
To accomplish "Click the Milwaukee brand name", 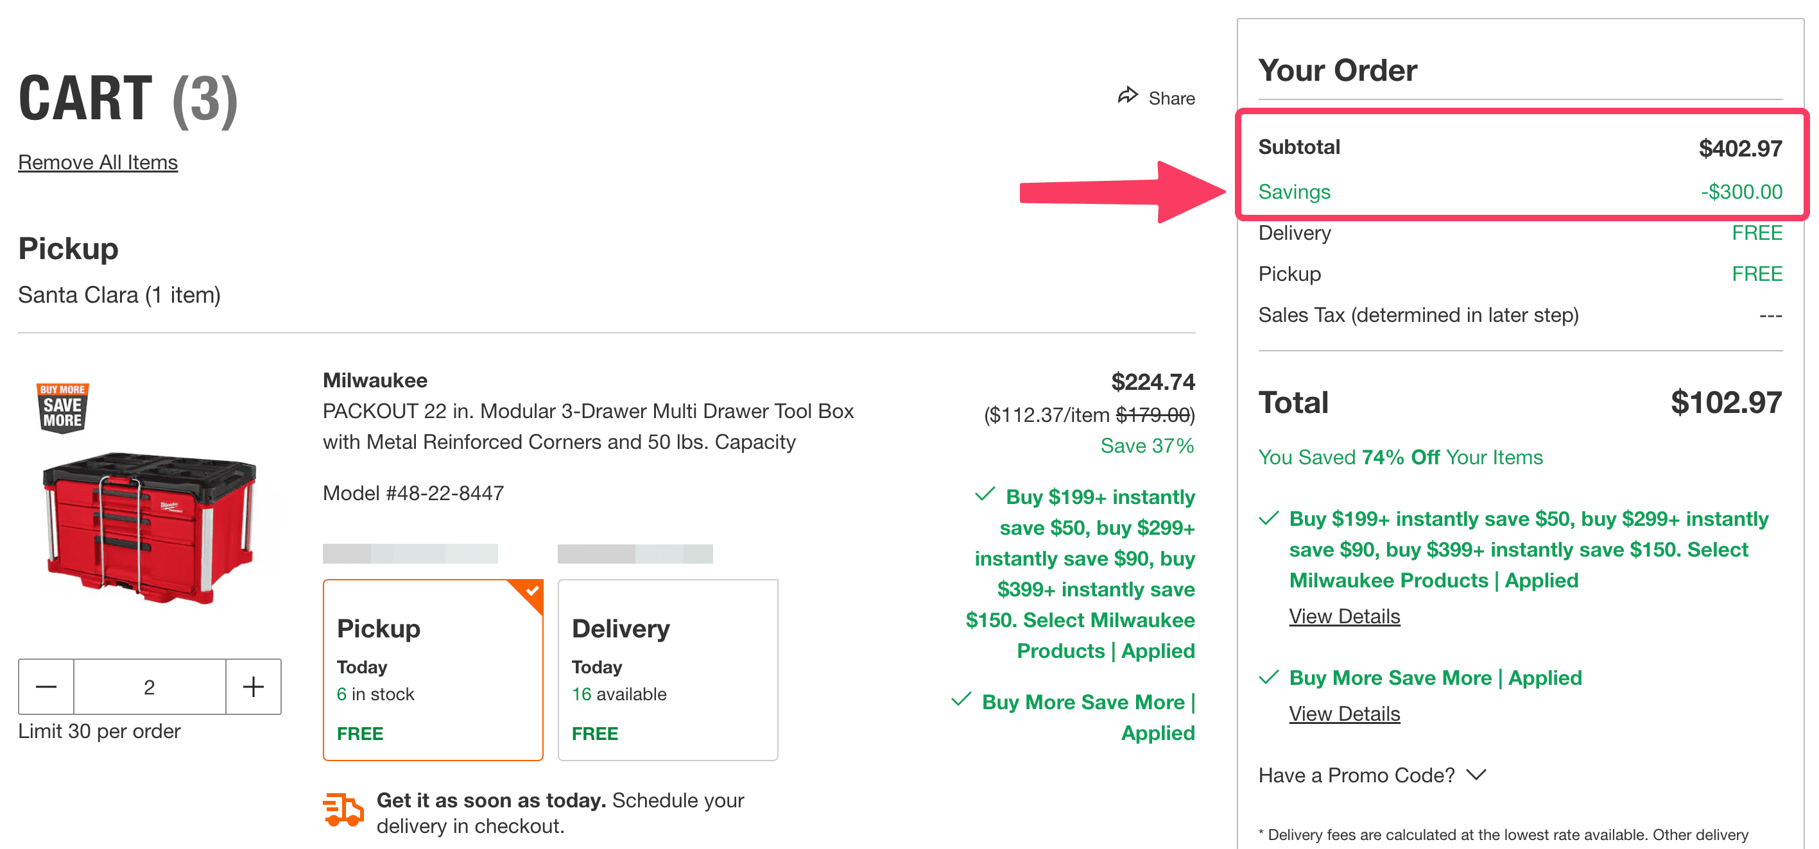I will (x=375, y=380).
